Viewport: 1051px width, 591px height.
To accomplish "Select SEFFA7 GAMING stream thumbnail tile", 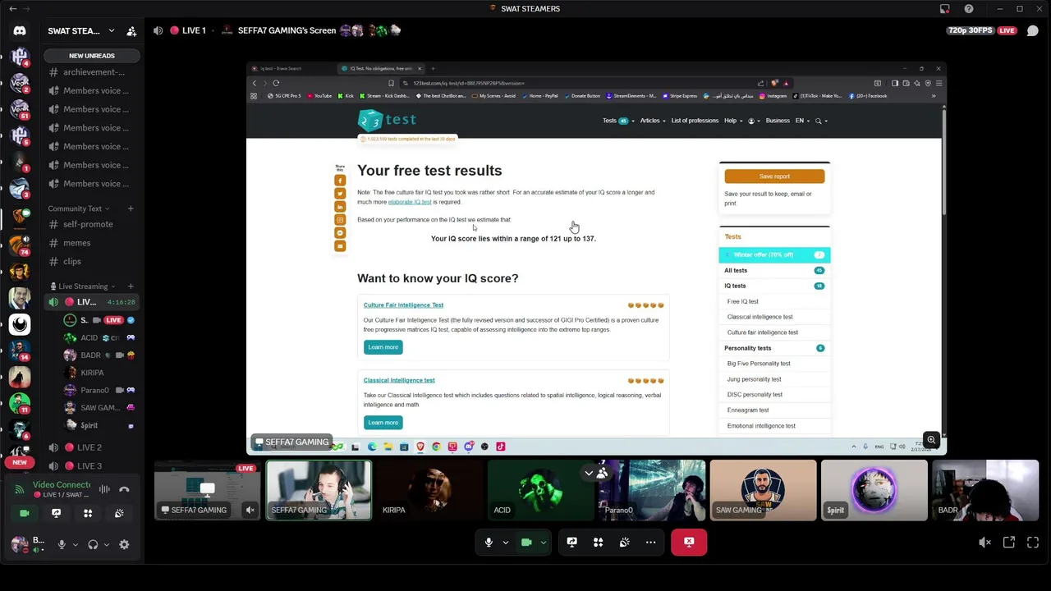I will click(x=208, y=491).
